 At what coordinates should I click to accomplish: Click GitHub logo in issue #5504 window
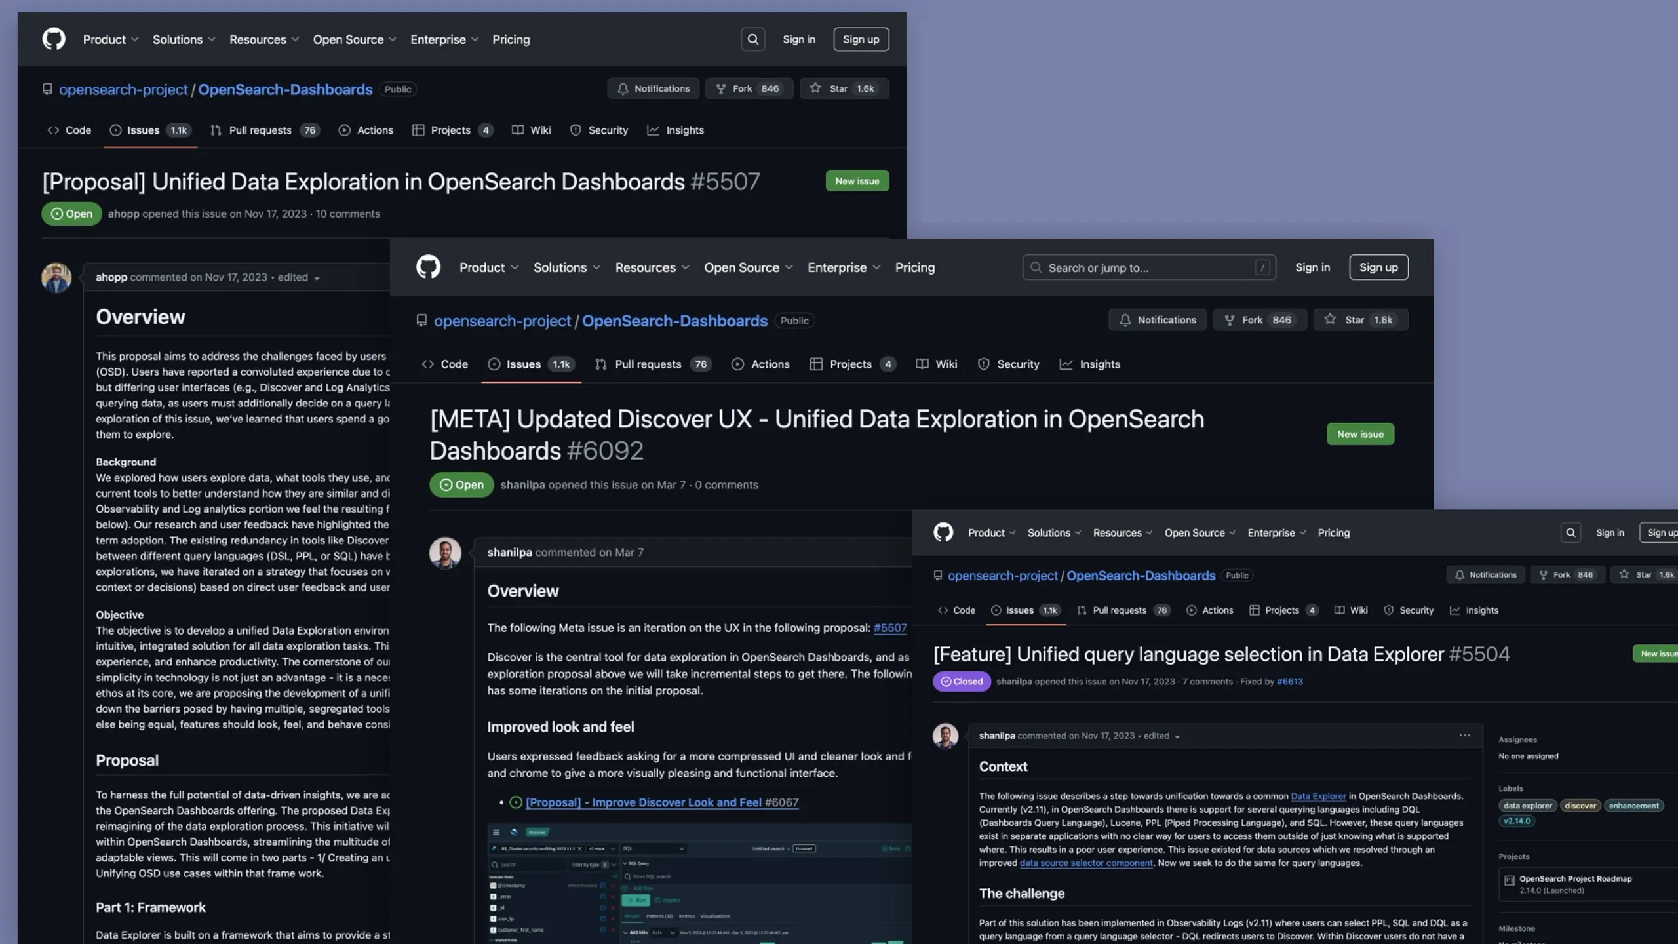tap(943, 532)
